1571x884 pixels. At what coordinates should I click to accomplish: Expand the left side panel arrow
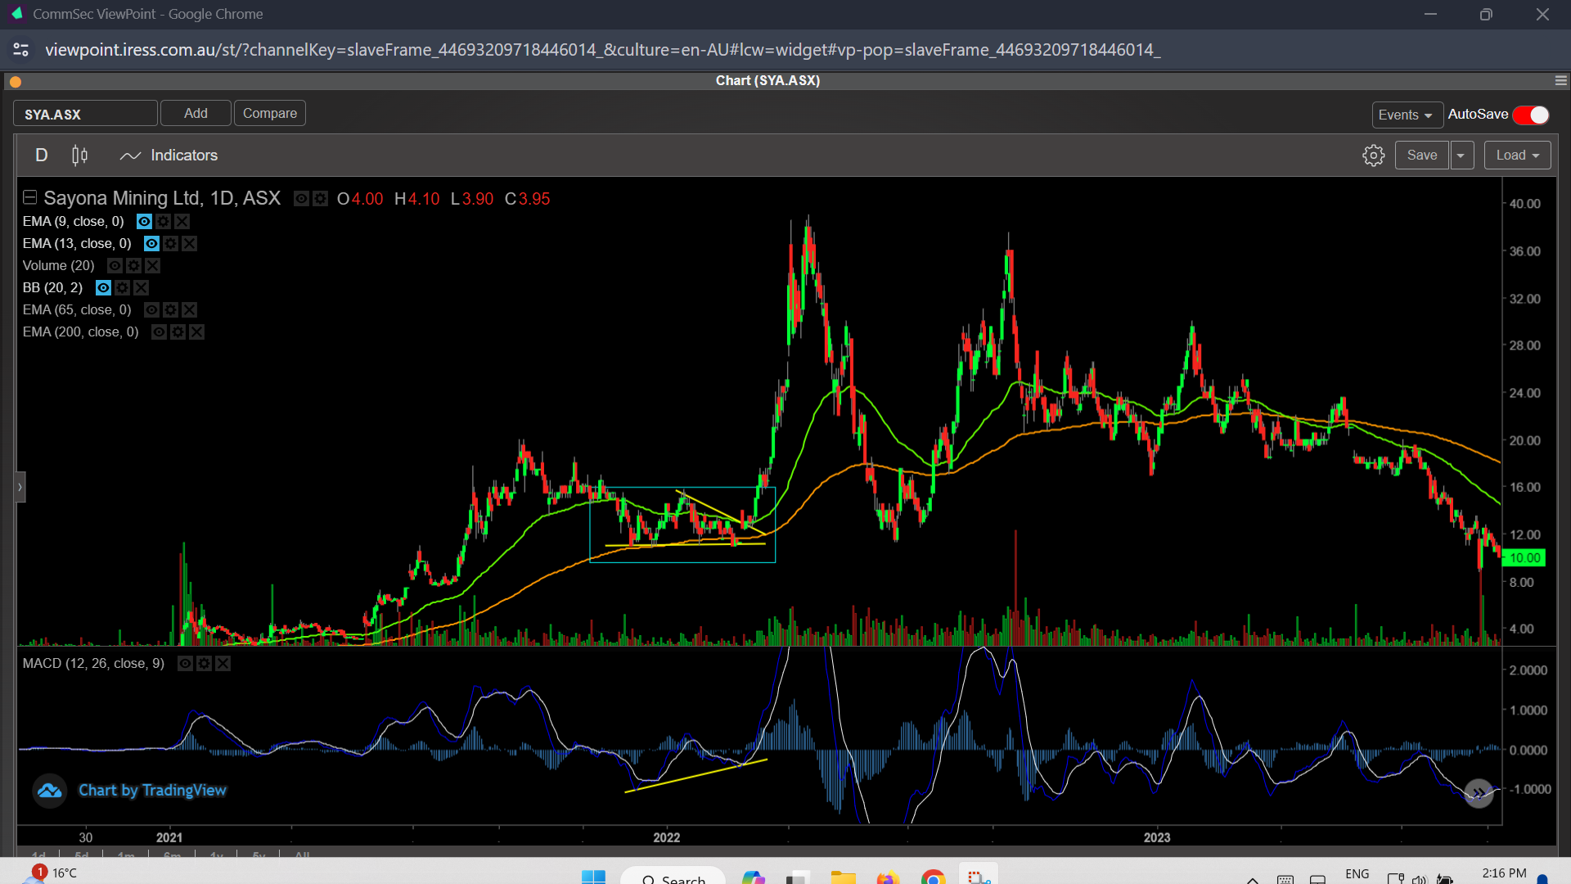20,487
